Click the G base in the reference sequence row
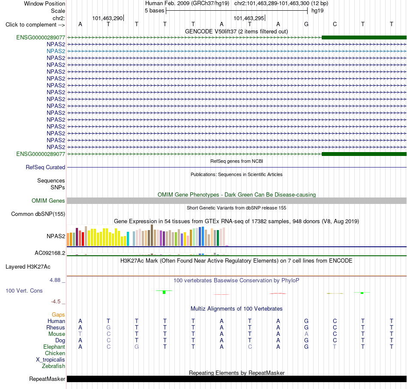 (x=306, y=24)
